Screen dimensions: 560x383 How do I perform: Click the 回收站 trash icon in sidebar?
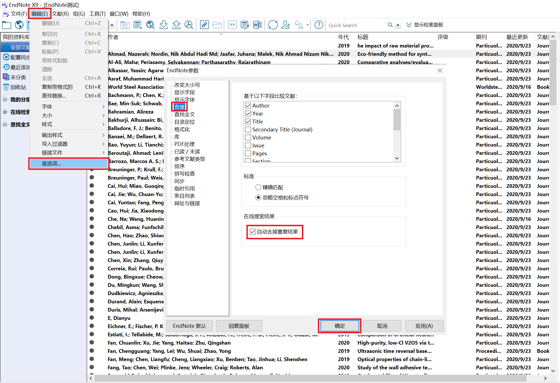(6, 87)
